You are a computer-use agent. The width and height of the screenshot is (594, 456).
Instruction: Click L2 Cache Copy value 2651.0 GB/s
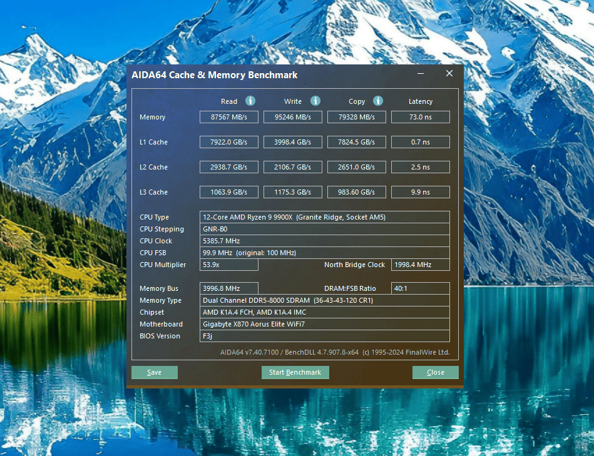[x=357, y=167]
